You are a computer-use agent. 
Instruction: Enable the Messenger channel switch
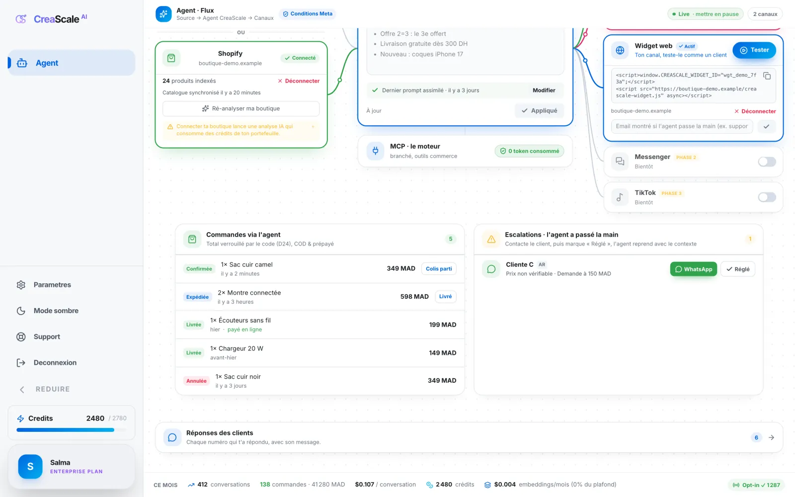(767, 162)
